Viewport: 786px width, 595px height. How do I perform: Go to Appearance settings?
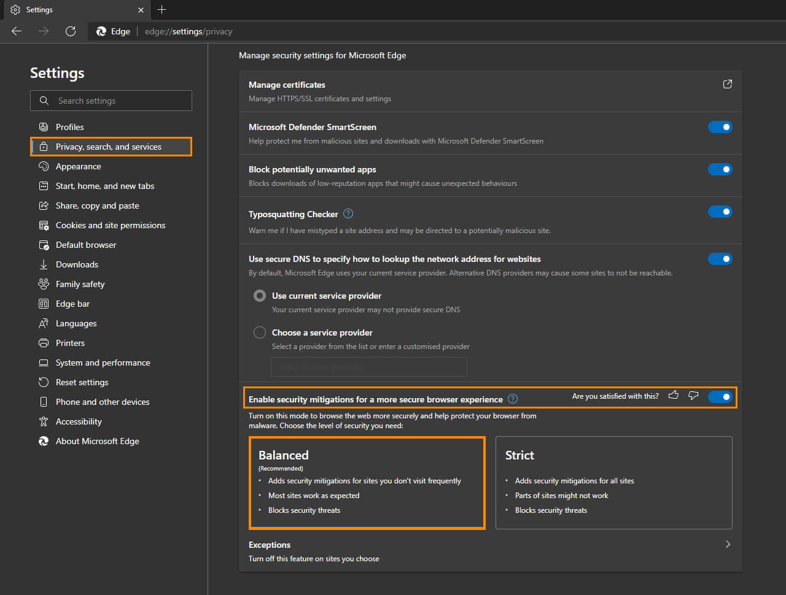tap(111, 166)
